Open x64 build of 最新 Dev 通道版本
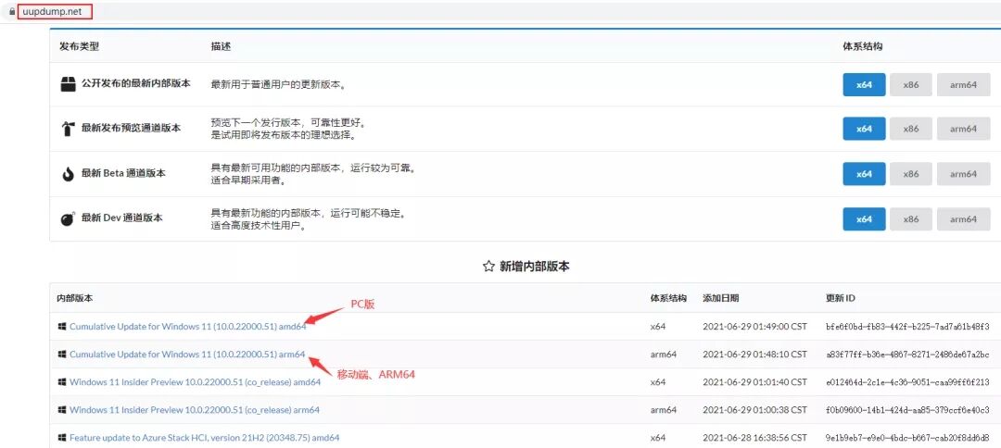The width and height of the screenshot is (1001, 448). coord(864,219)
